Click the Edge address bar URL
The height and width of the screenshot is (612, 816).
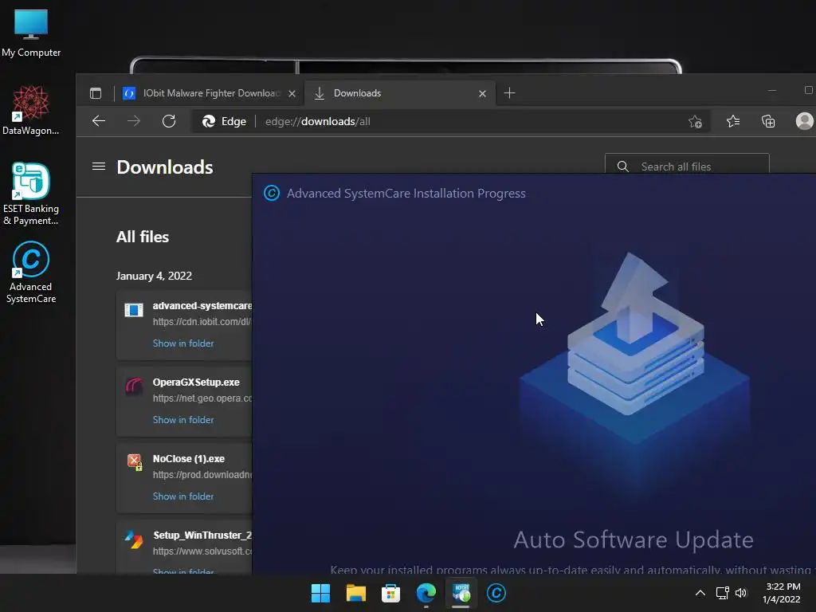[317, 121]
